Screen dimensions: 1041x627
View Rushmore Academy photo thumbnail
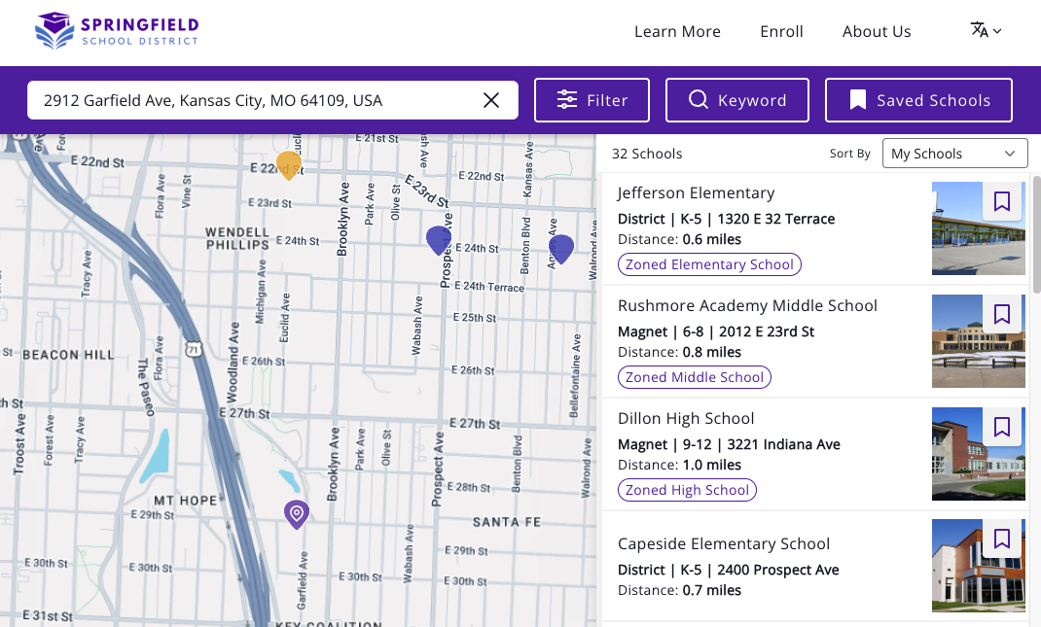coord(978,341)
